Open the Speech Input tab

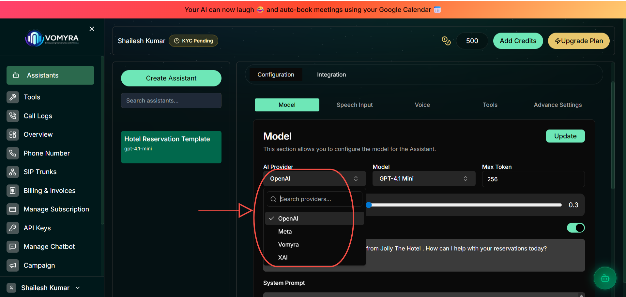point(355,105)
